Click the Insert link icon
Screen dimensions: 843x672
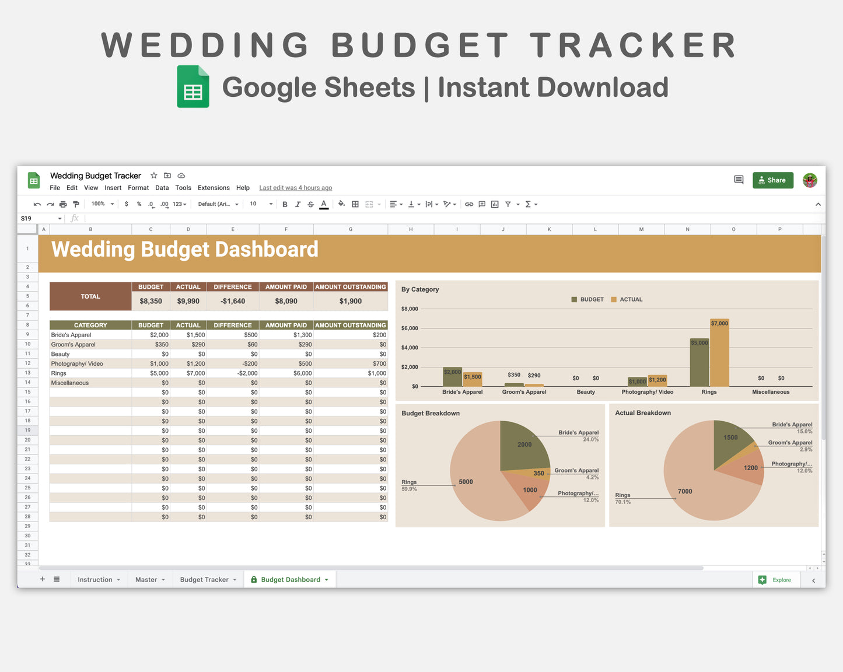coord(468,204)
